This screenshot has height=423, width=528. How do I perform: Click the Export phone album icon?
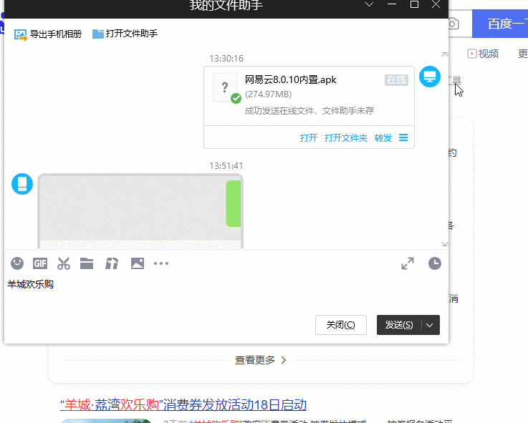[21, 34]
